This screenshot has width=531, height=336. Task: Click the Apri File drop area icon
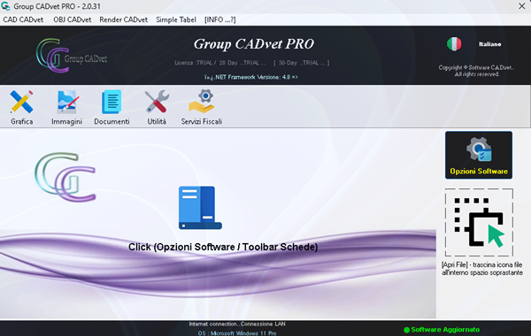pos(479,222)
